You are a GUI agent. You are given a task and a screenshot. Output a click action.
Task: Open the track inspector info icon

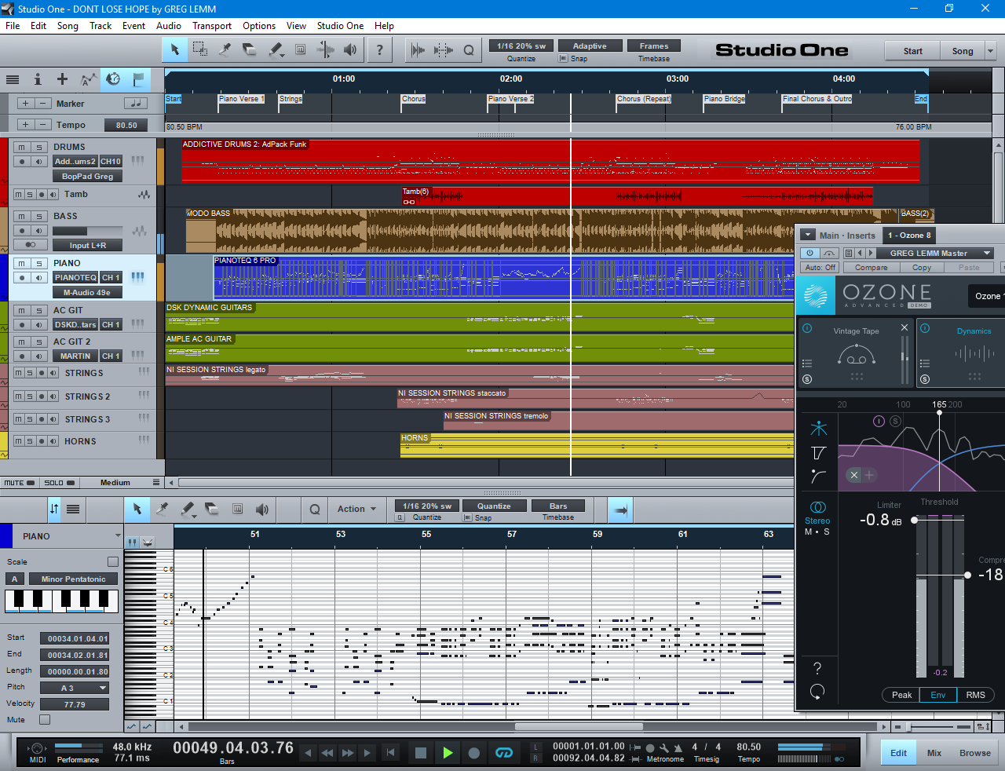(37, 79)
